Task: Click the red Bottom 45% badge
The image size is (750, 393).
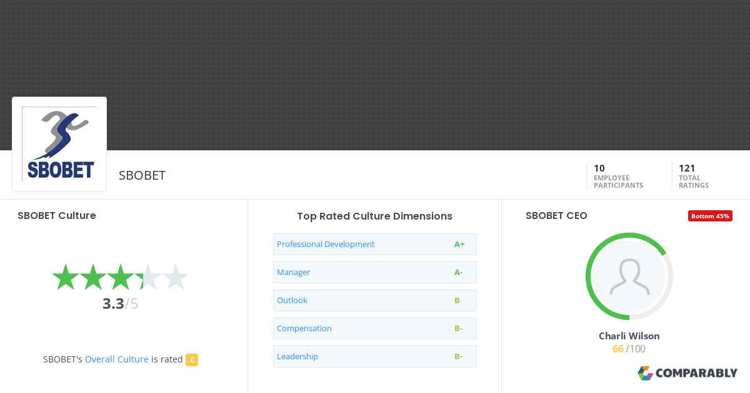Action: pyautogui.click(x=710, y=216)
